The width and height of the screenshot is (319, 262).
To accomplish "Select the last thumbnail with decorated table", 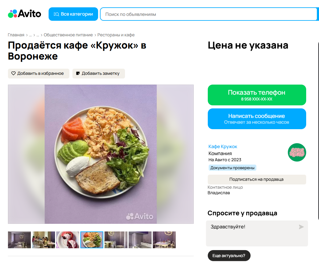I will click(x=164, y=240).
